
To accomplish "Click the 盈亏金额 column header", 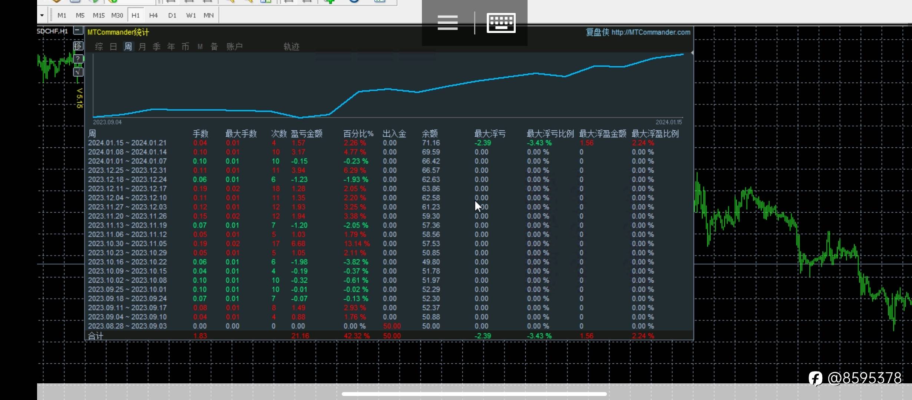I will click(x=306, y=134).
